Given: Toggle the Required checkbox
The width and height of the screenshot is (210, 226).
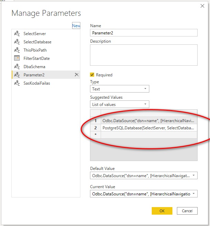Looking at the screenshot, I should (92, 75).
